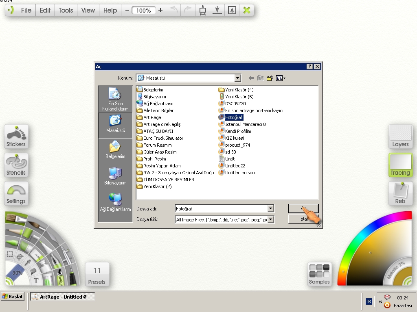The width and height of the screenshot is (417, 312).
Task: Open the File menu
Action: point(26,10)
